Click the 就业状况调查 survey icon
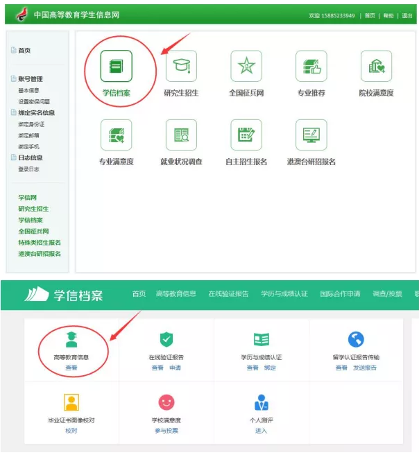This screenshot has height=455, width=419. pyautogui.click(x=181, y=135)
